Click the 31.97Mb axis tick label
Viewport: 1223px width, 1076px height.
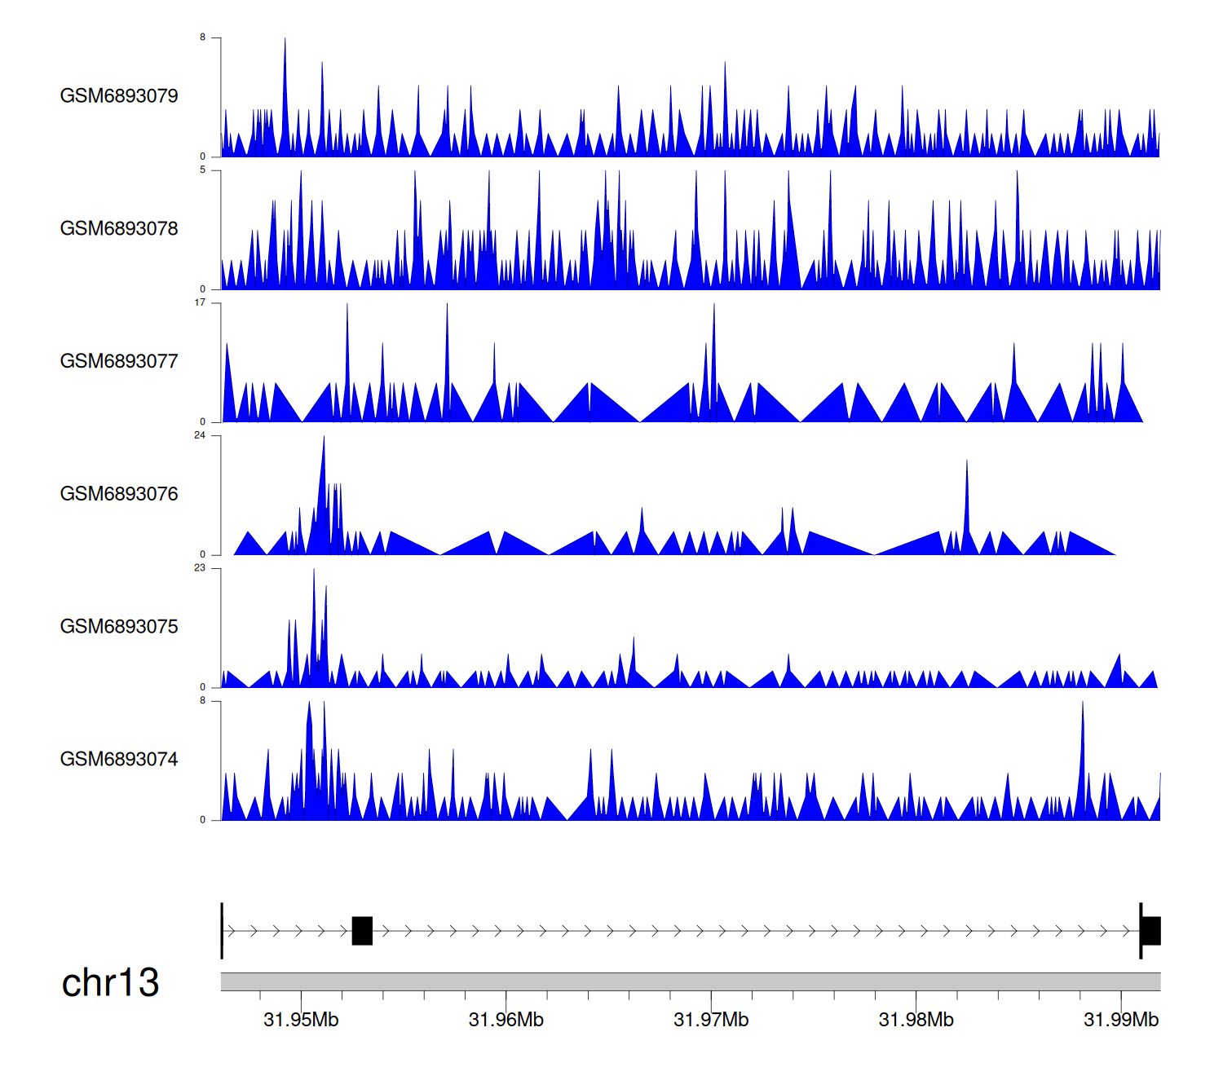[711, 1020]
